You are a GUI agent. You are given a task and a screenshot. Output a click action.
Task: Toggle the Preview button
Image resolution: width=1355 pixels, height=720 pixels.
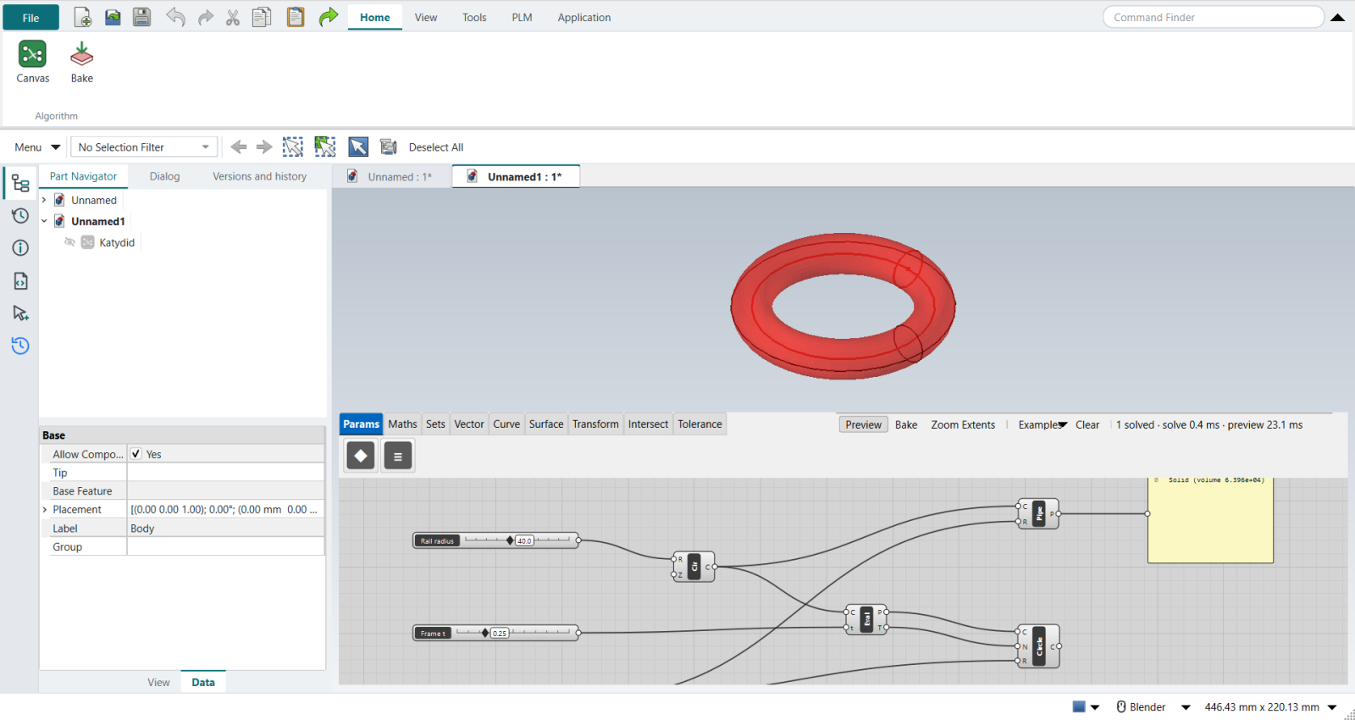click(x=863, y=424)
